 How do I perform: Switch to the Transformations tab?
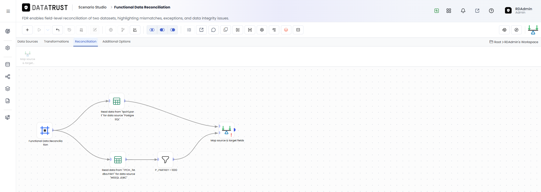pos(56,41)
